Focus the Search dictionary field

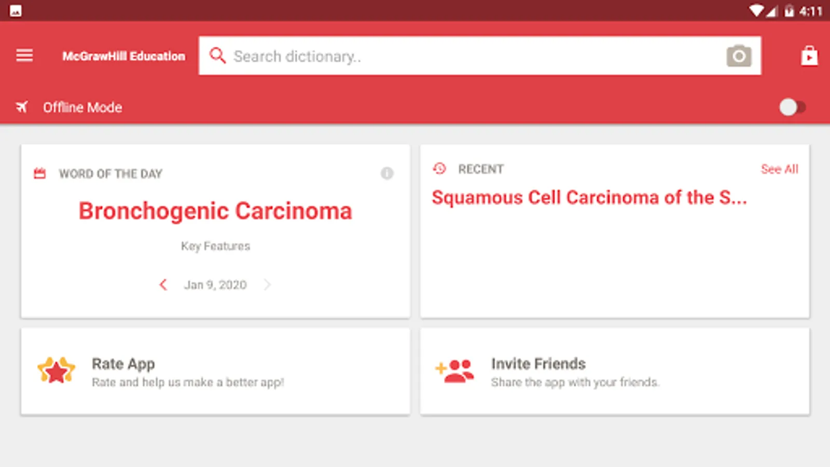[x=467, y=56]
